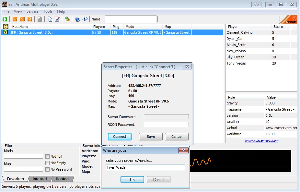Click the nickname field containing Tyler_Wade
Screen dimensions: 300x192
point(145,167)
